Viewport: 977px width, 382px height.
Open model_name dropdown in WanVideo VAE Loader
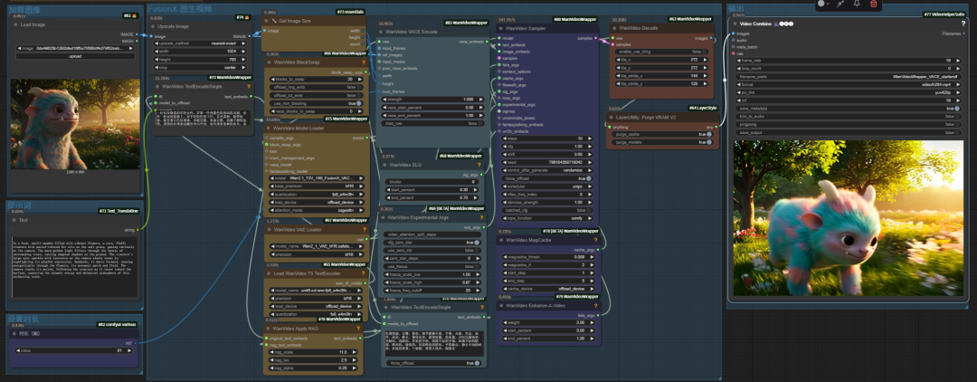[x=318, y=246]
